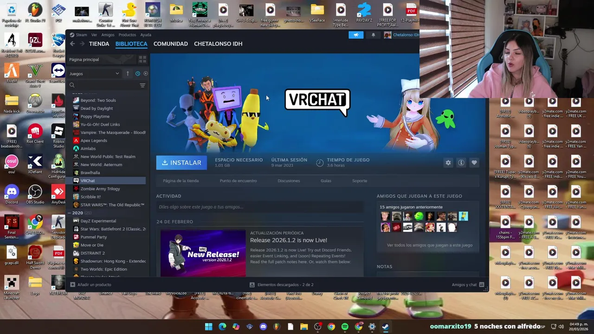The image size is (594, 334).
Task: Click Añadir un producto
Action: 90,285
